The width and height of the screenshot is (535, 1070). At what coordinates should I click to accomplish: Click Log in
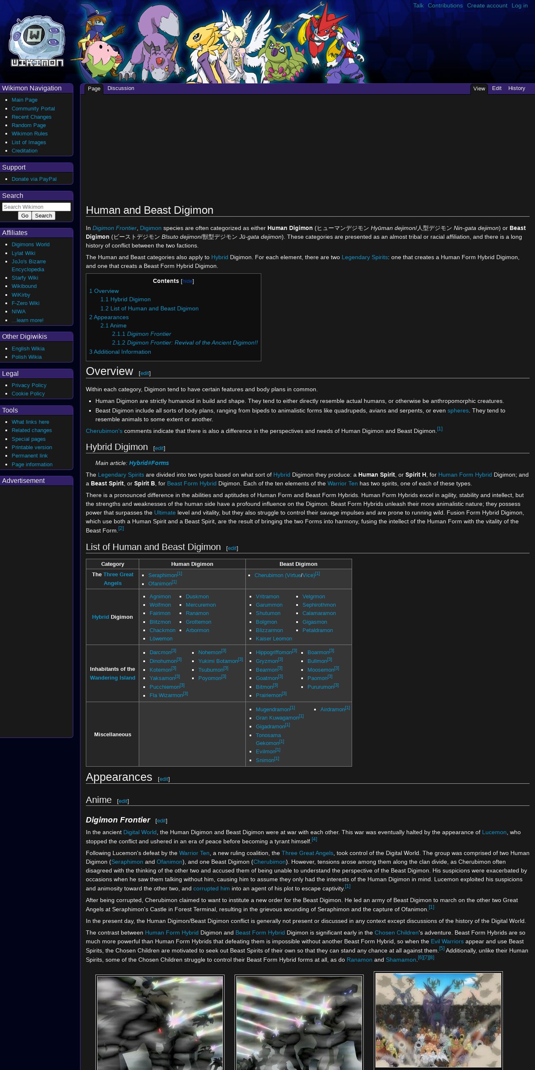[x=520, y=6]
